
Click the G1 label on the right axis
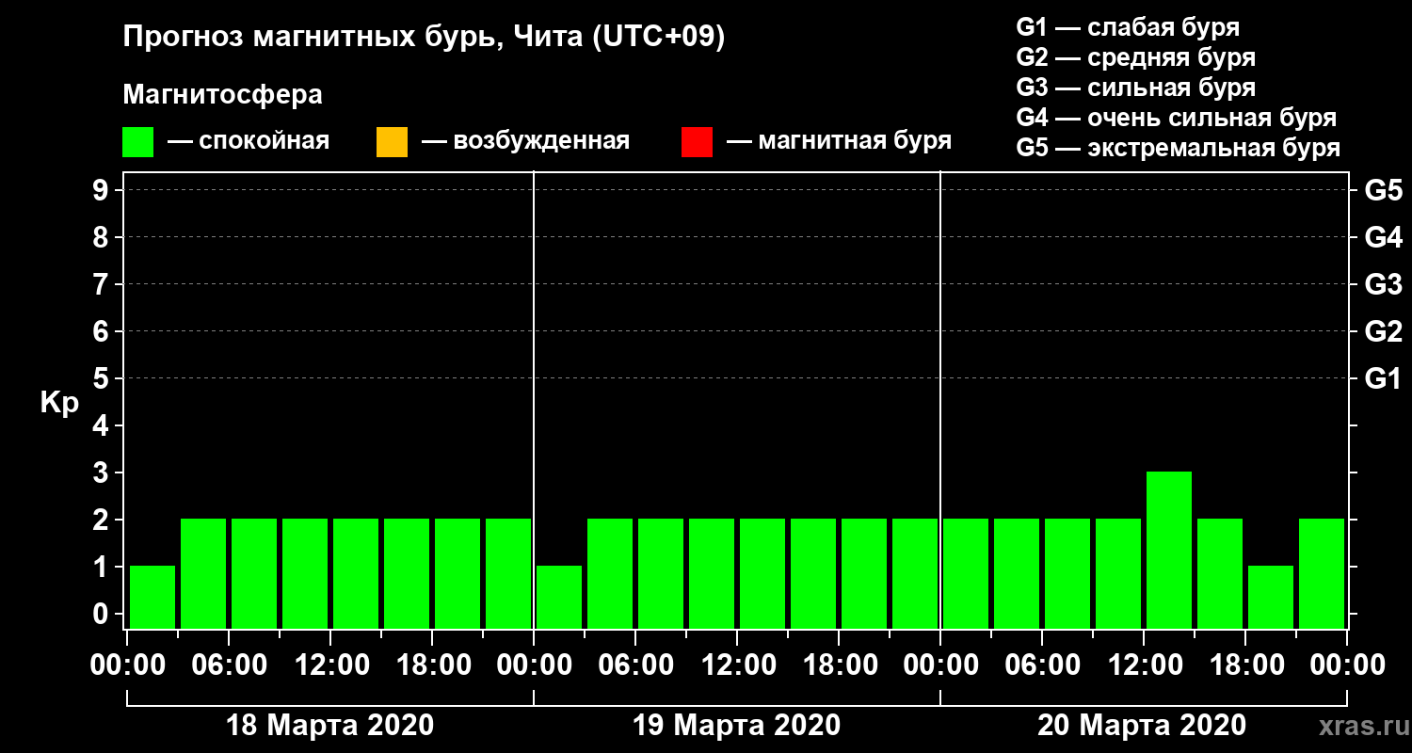tap(1383, 378)
